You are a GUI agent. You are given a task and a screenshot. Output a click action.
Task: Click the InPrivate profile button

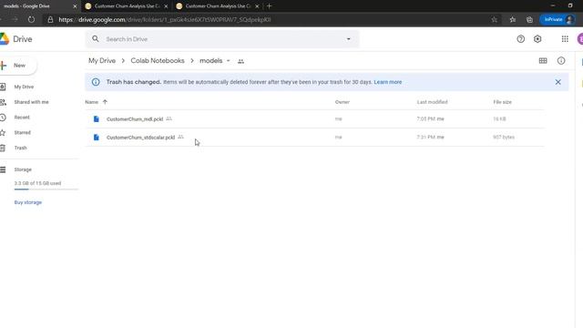tap(558, 19)
